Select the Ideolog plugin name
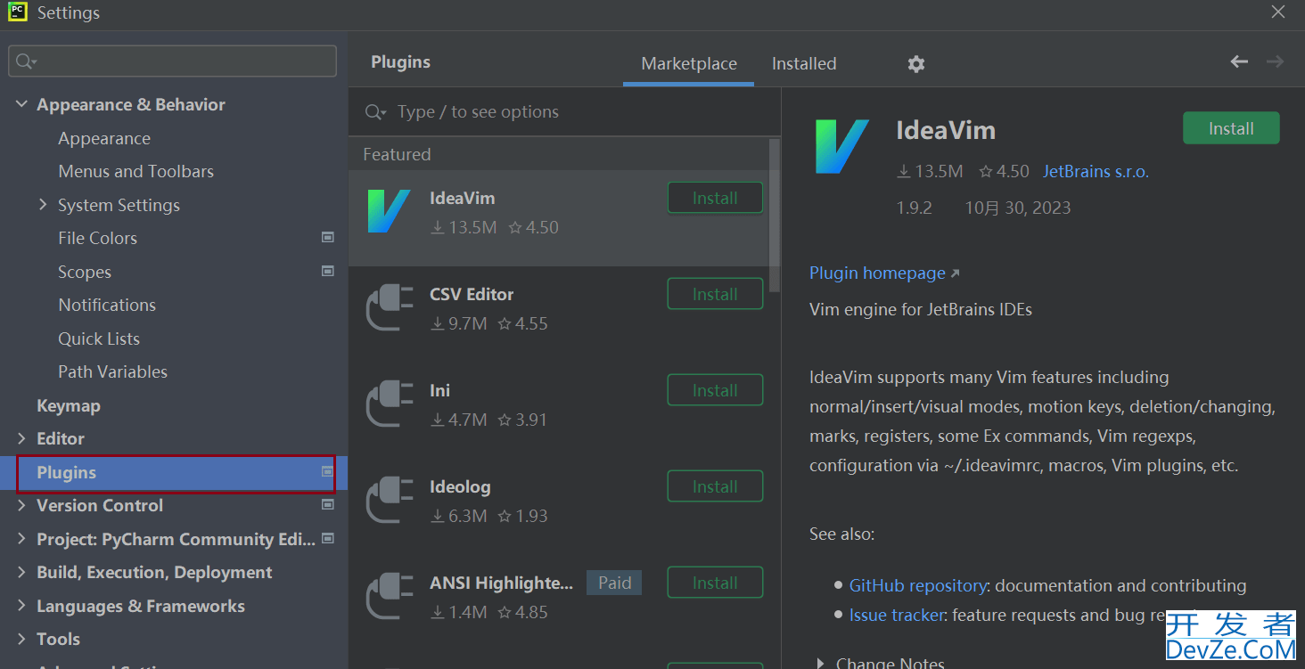 (460, 486)
